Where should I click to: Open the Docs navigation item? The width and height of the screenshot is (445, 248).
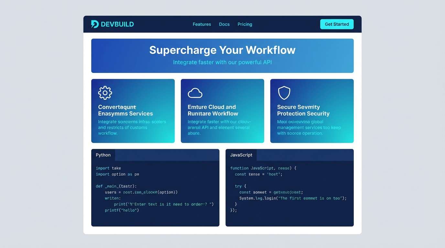[224, 24]
